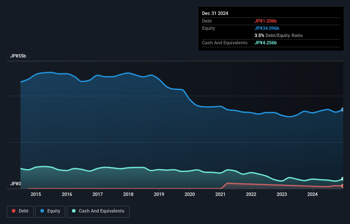
Task: Click the Cash And Equivalents tooltip label
Action: (225, 43)
